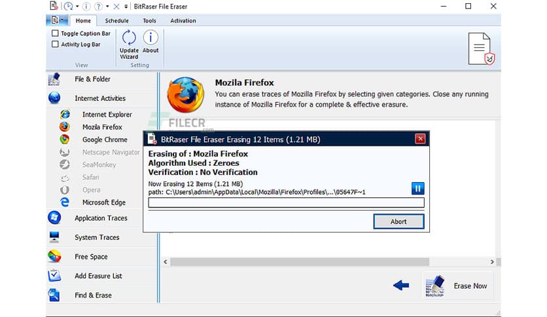Image resolution: width=547 pixels, height=317 pixels.
Task: Click the Google Chrome icon
Action: tap(64, 140)
